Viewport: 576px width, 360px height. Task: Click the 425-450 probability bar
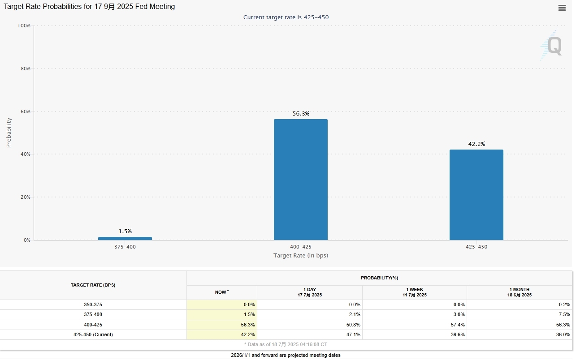click(x=476, y=195)
